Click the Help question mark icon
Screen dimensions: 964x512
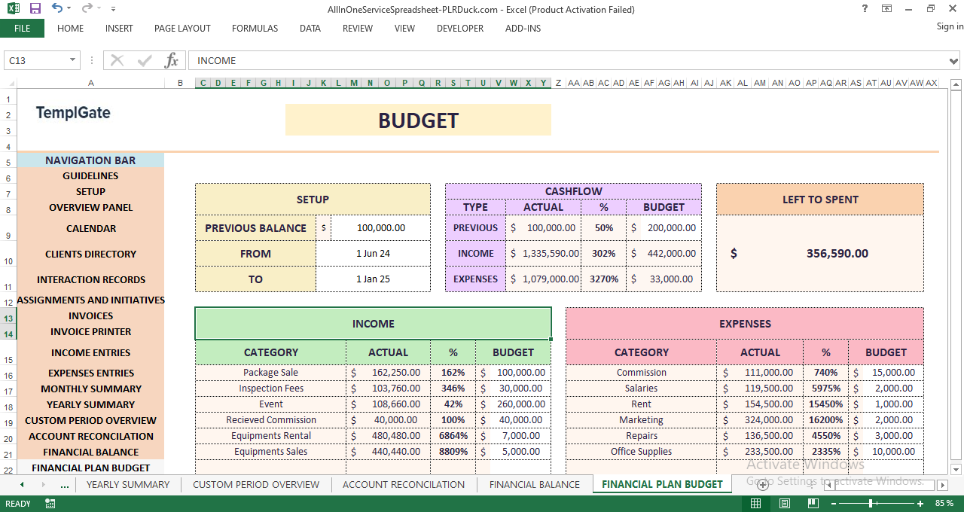[864, 9]
